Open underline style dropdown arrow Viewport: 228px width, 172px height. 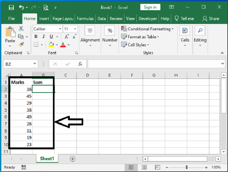(x=57, y=37)
